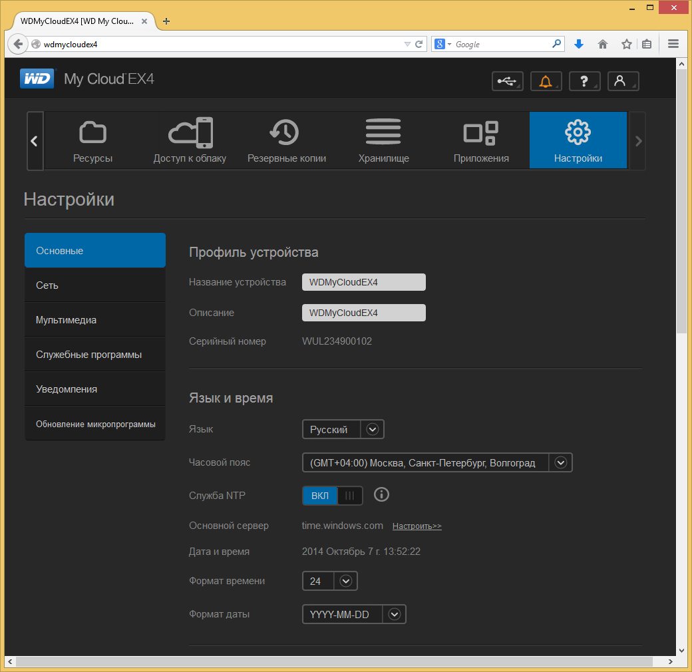The height and width of the screenshot is (672, 692).
Task: Click Язык и время heading
Action: click(231, 398)
